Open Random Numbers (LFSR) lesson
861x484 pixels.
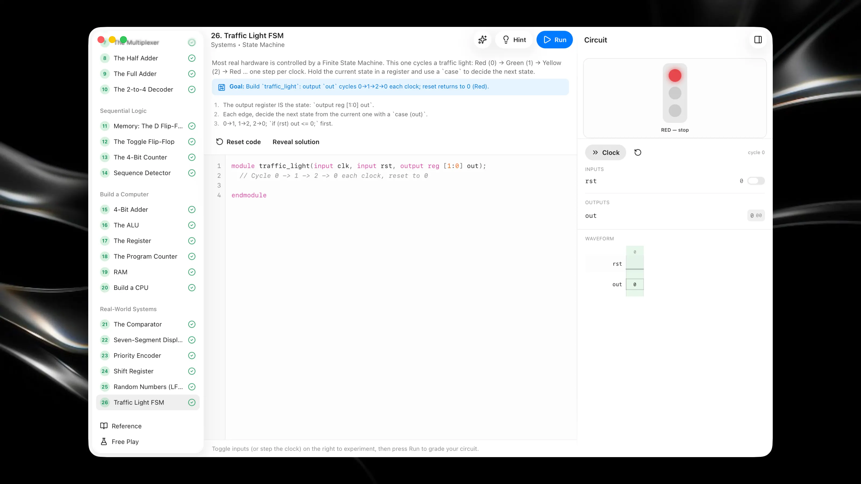point(148,387)
